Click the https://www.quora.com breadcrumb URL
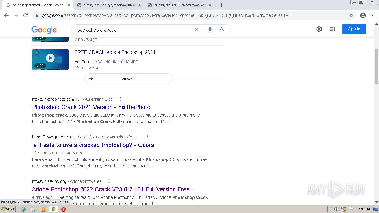Screen dimensions: 379x213 click(x=53, y=137)
